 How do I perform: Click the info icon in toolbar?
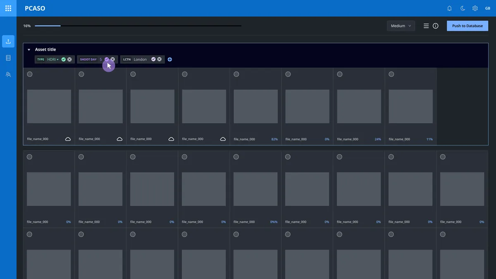[436, 26]
